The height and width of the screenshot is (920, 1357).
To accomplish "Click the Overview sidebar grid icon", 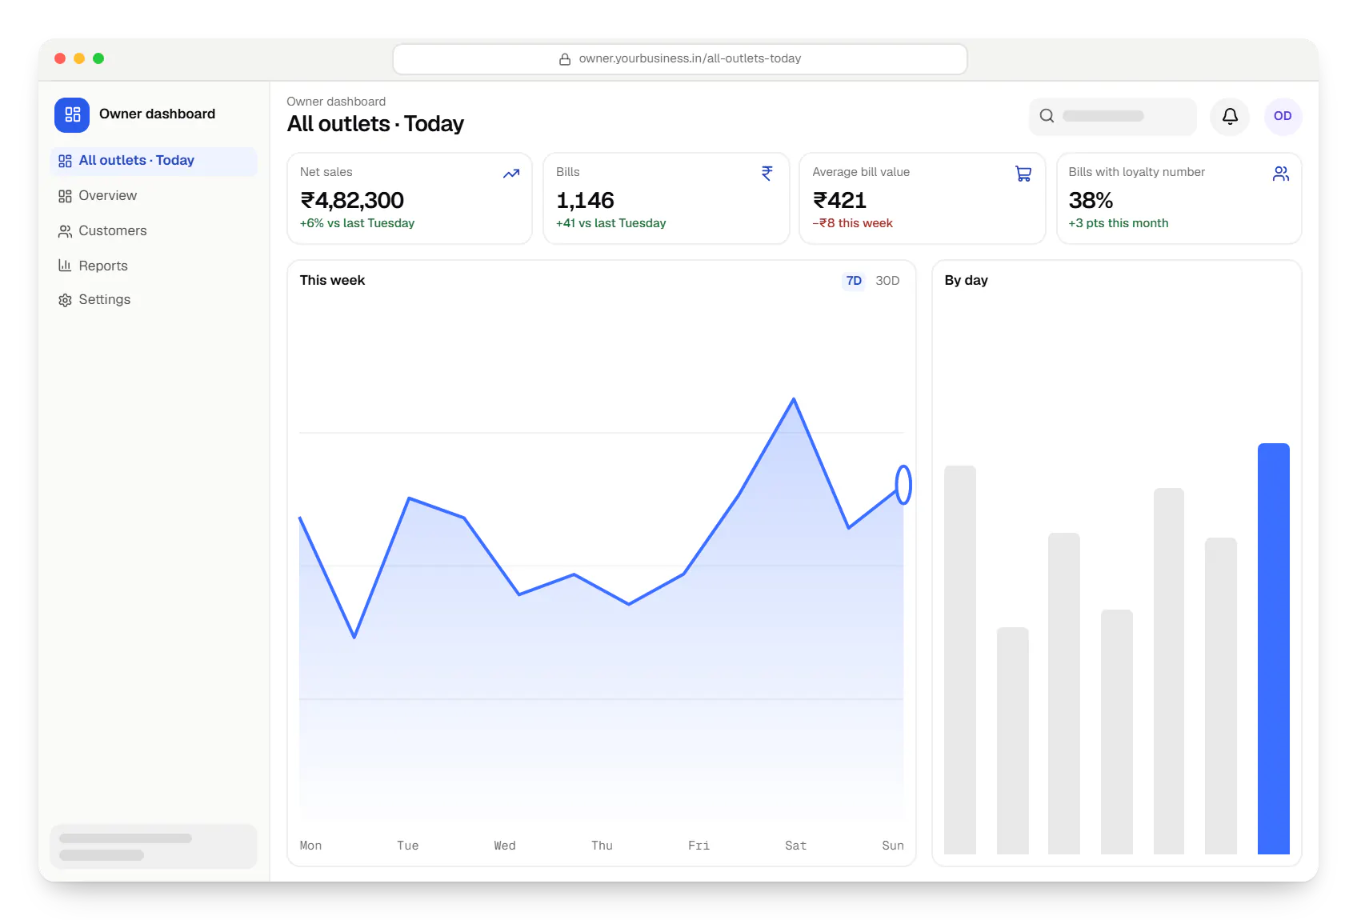I will pyautogui.click(x=65, y=196).
